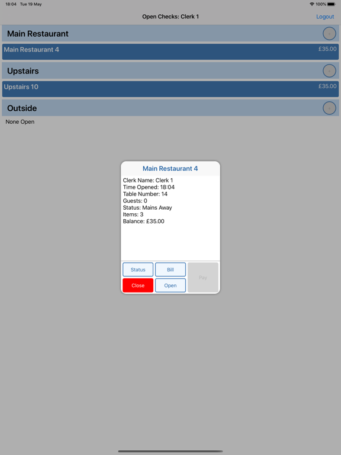
Task: Click the red Close button
Action: coord(138,285)
